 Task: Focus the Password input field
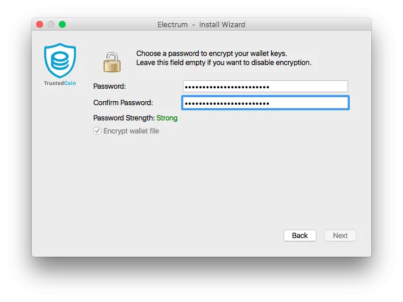coord(265,87)
